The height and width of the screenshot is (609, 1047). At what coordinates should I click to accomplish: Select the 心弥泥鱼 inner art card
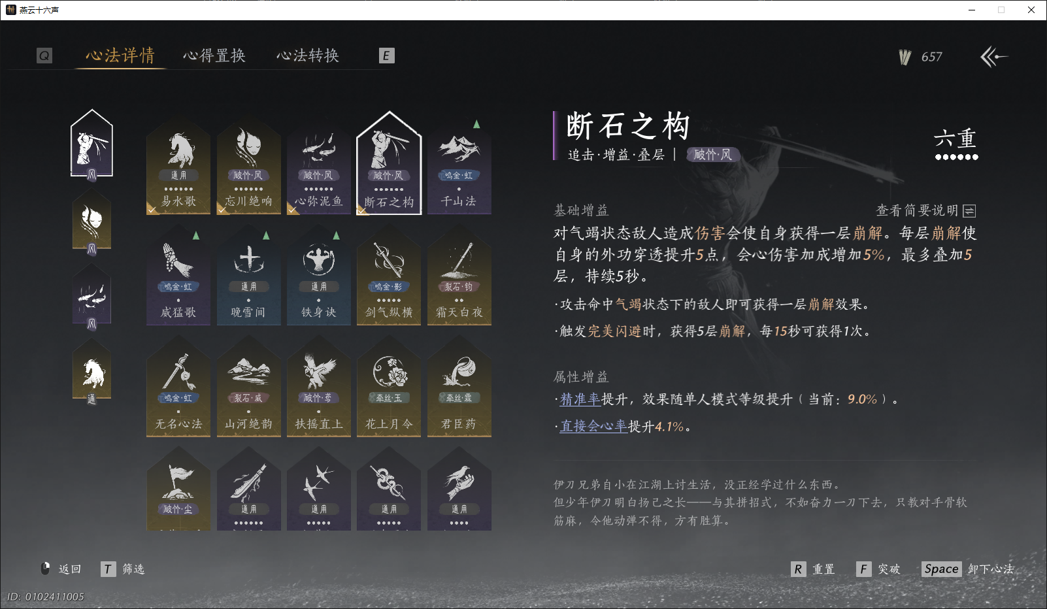point(319,165)
